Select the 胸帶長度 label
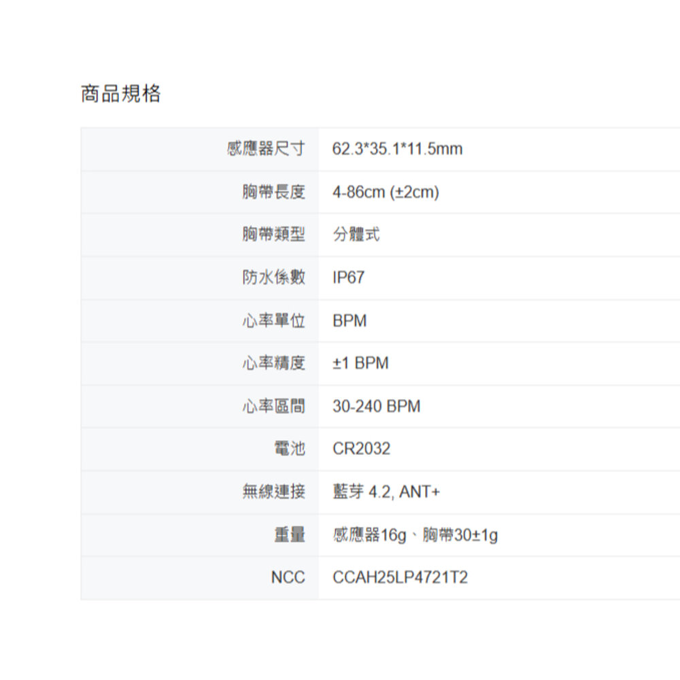The image size is (680, 680). [273, 192]
